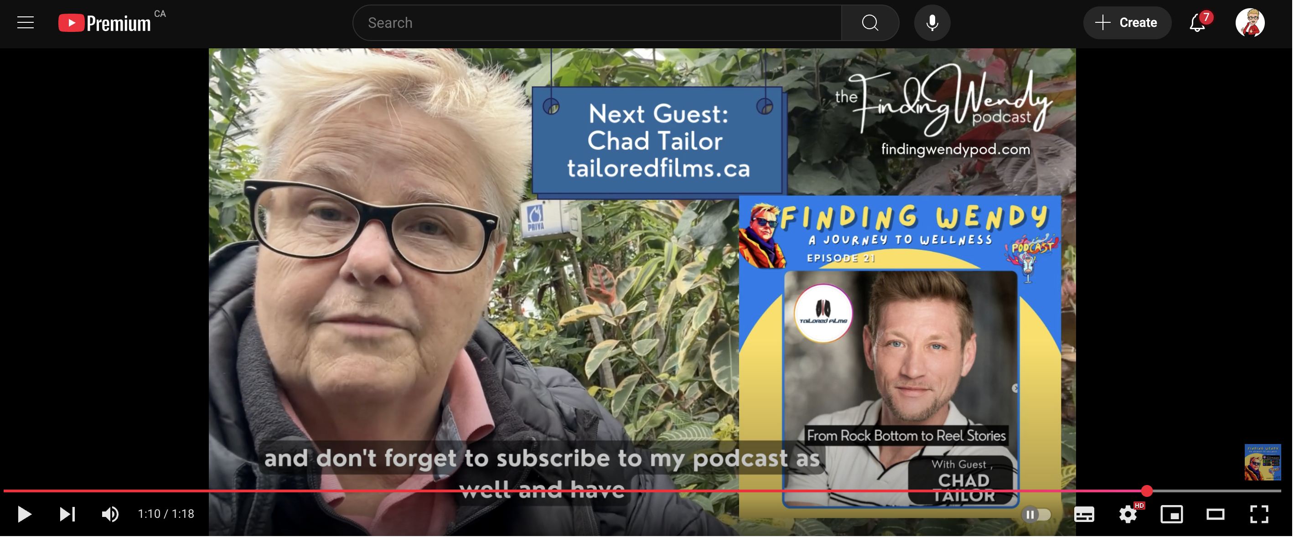Open the hamburger guide menu

pos(26,23)
